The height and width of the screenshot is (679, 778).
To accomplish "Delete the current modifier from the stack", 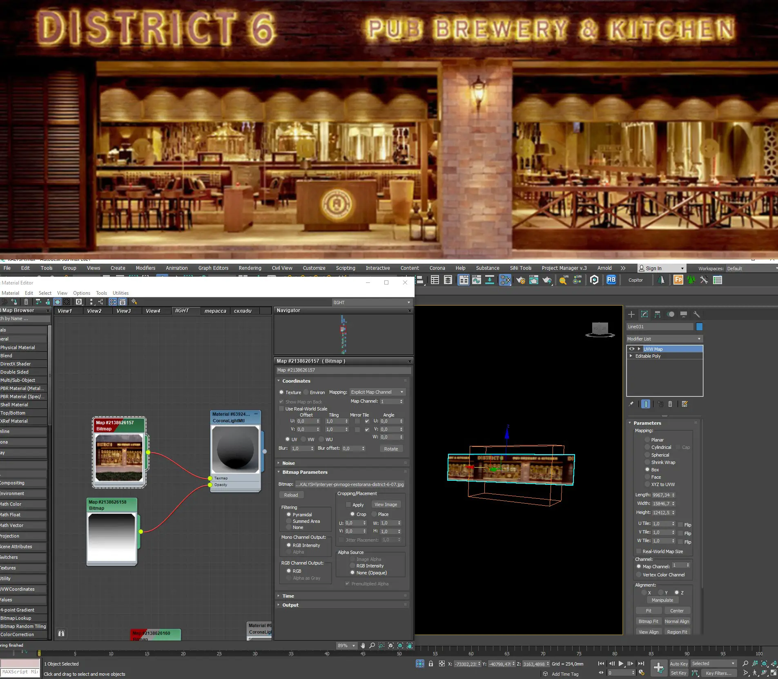I will (x=670, y=404).
